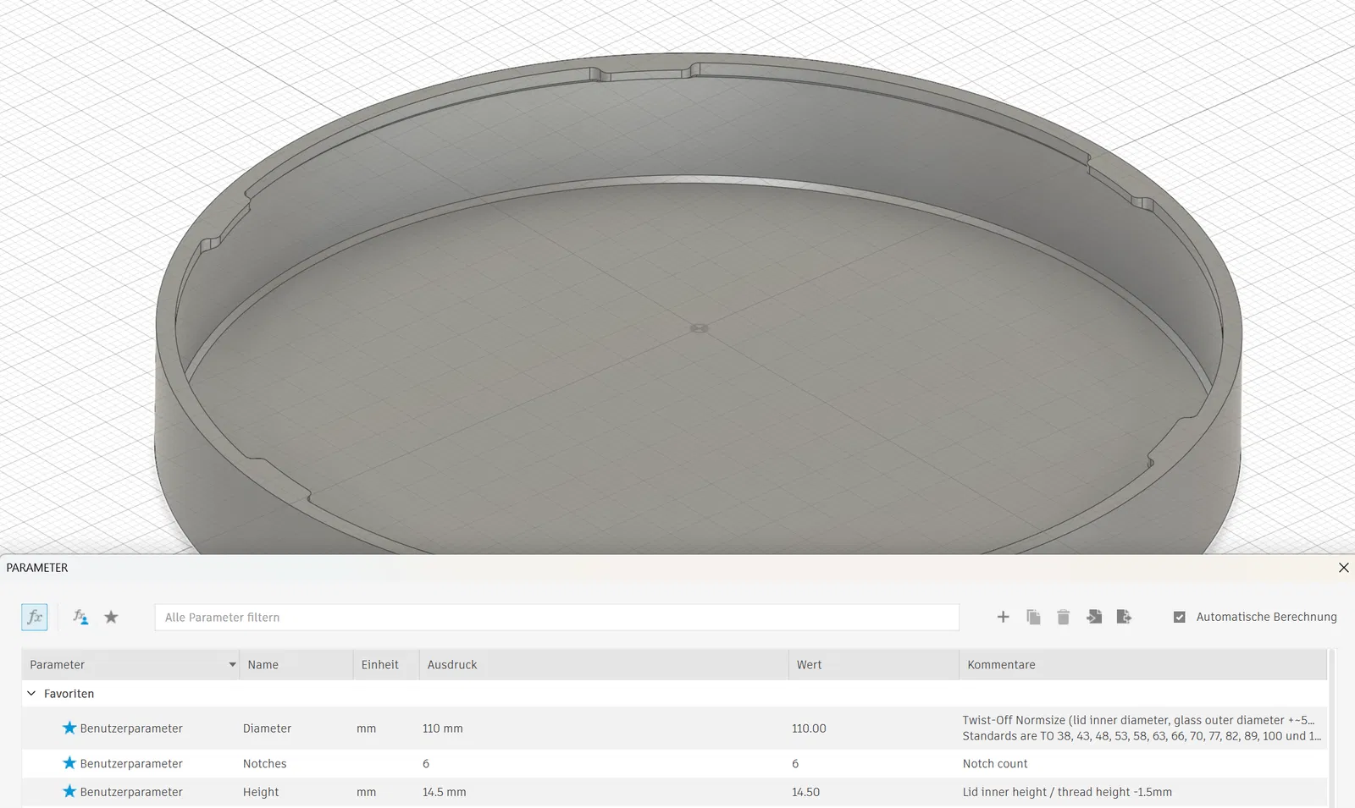Screen dimensions: 1355x808
Task: Show user parameters filter icon
Action: coord(80,617)
